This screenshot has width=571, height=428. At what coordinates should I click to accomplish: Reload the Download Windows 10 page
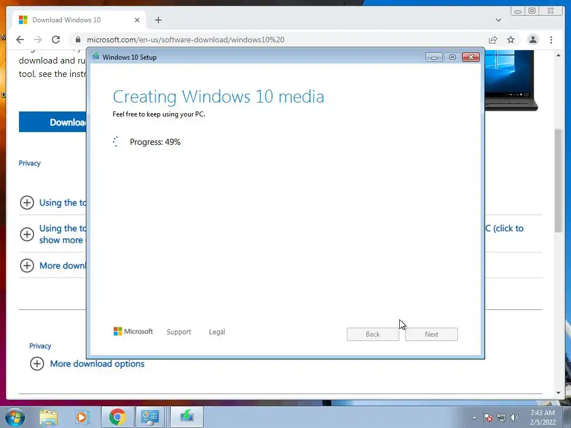click(x=56, y=40)
